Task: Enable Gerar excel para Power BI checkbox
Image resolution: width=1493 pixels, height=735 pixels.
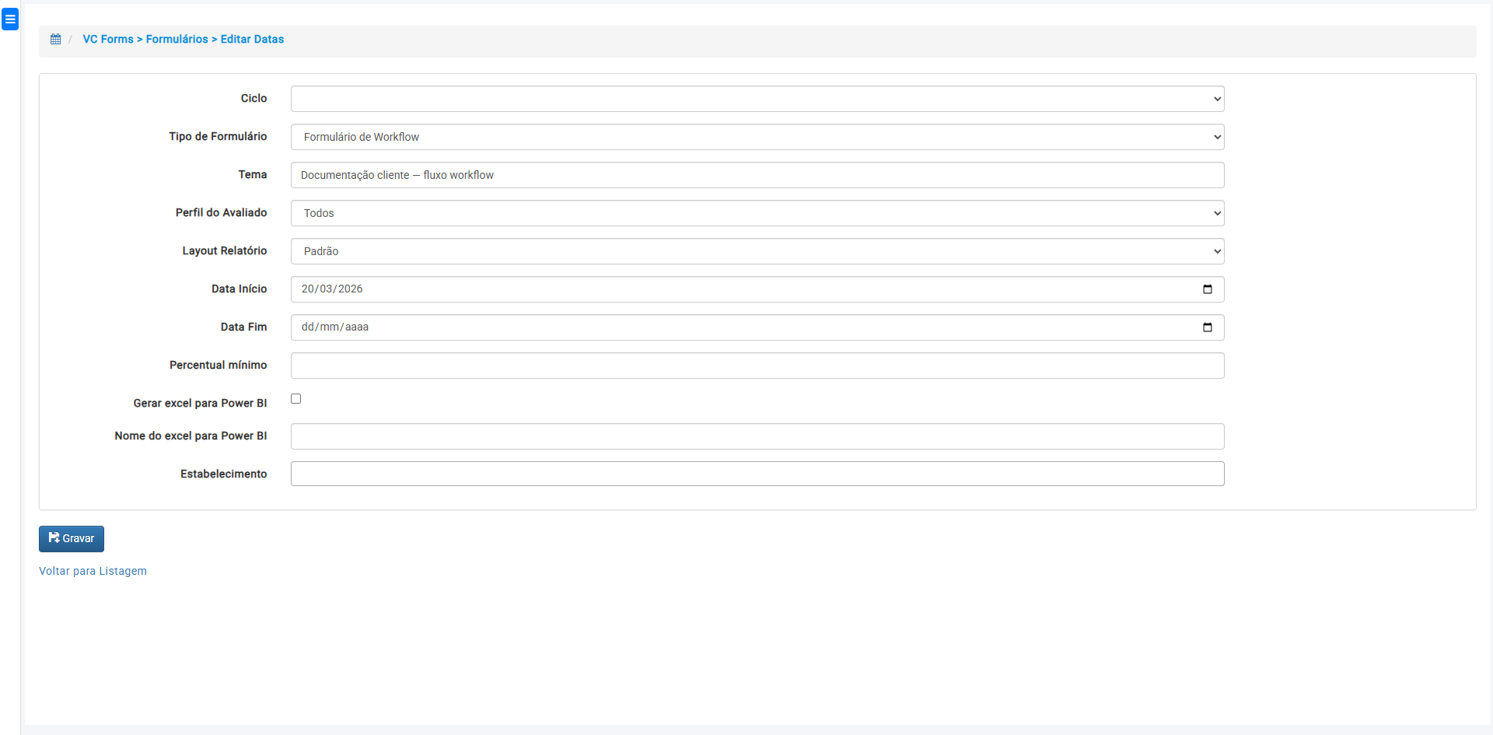Action: click(296, 399)
